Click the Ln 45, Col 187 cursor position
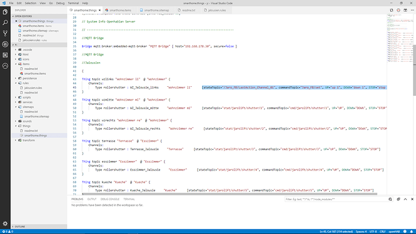 pos(336,232)
